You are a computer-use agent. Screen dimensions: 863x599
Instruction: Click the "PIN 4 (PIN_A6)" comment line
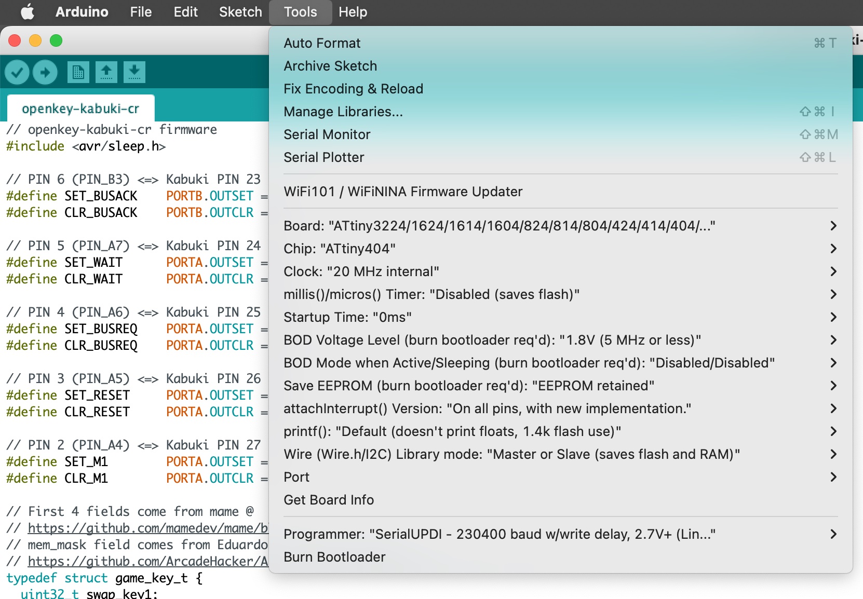pos(133,312)
